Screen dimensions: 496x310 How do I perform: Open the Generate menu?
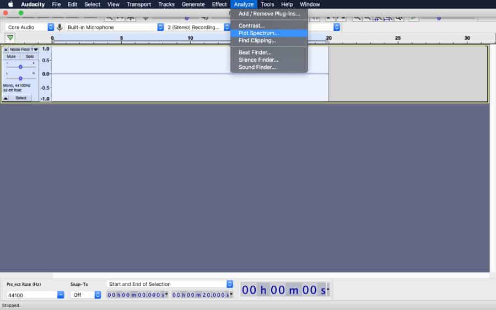pos(193,4)
